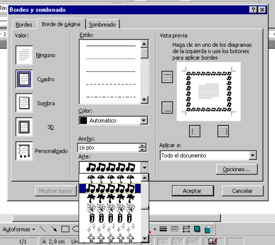
Task: Choose the palm trees art border
Action: (110, 198)
